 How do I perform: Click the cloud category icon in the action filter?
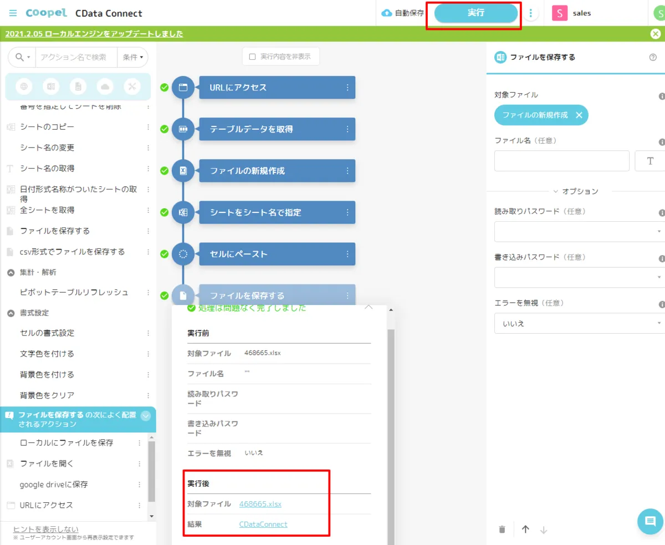(105, 86)
